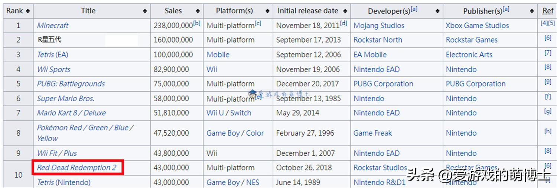Click Xbox Game Studios publisher link
557x188 pixels.
pyautogui.click(x=477, y=26)
